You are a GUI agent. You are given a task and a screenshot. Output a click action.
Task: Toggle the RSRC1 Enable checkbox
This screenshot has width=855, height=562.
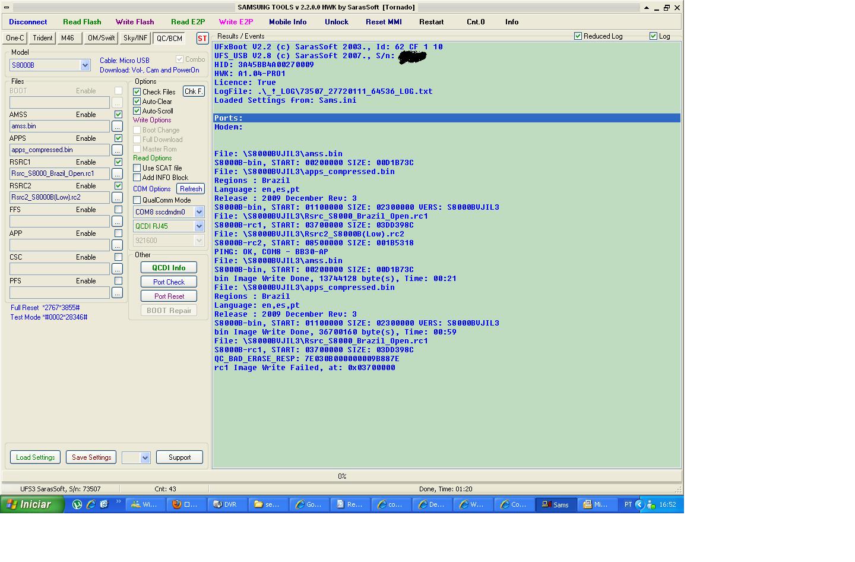(x=118, y=162)
